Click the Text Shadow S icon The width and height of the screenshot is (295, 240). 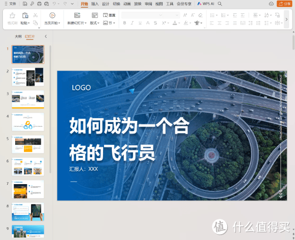point(155,23)
